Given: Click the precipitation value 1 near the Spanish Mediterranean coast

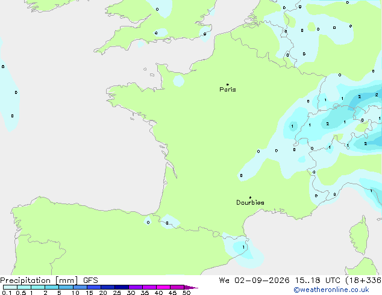Looking at the screenshot, I should click(243, 247).
